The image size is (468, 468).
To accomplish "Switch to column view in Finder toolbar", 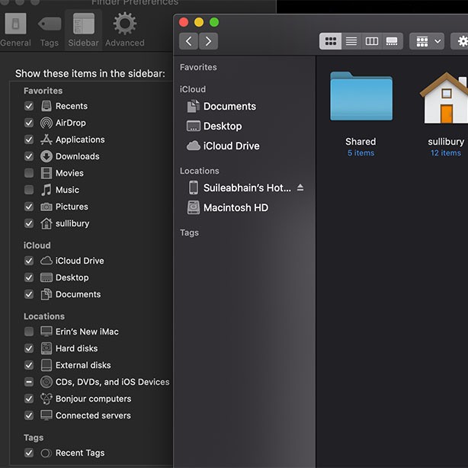I will [x=372, y=41].
